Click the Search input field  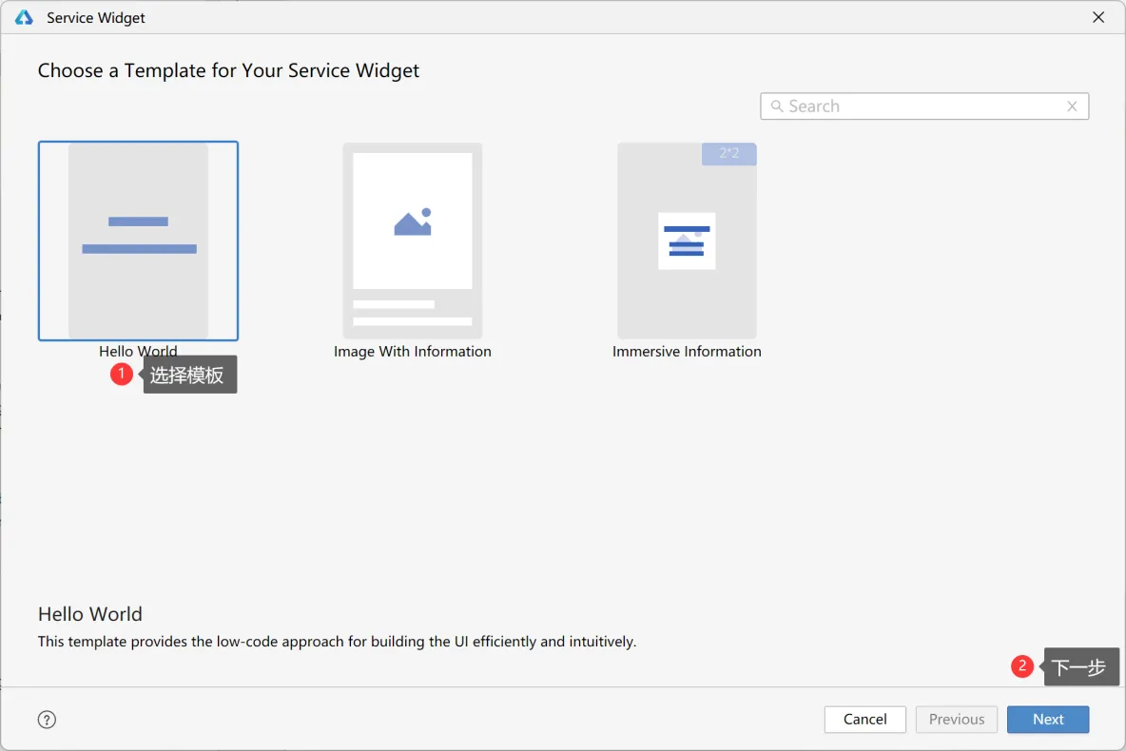point(924,106)
